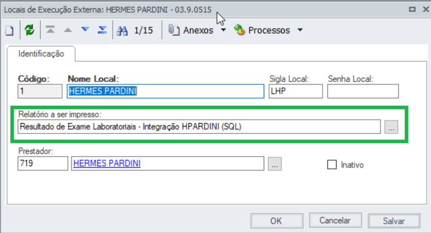
Task: Click the Prestador code field showing 719
Action: pos(43,164)
